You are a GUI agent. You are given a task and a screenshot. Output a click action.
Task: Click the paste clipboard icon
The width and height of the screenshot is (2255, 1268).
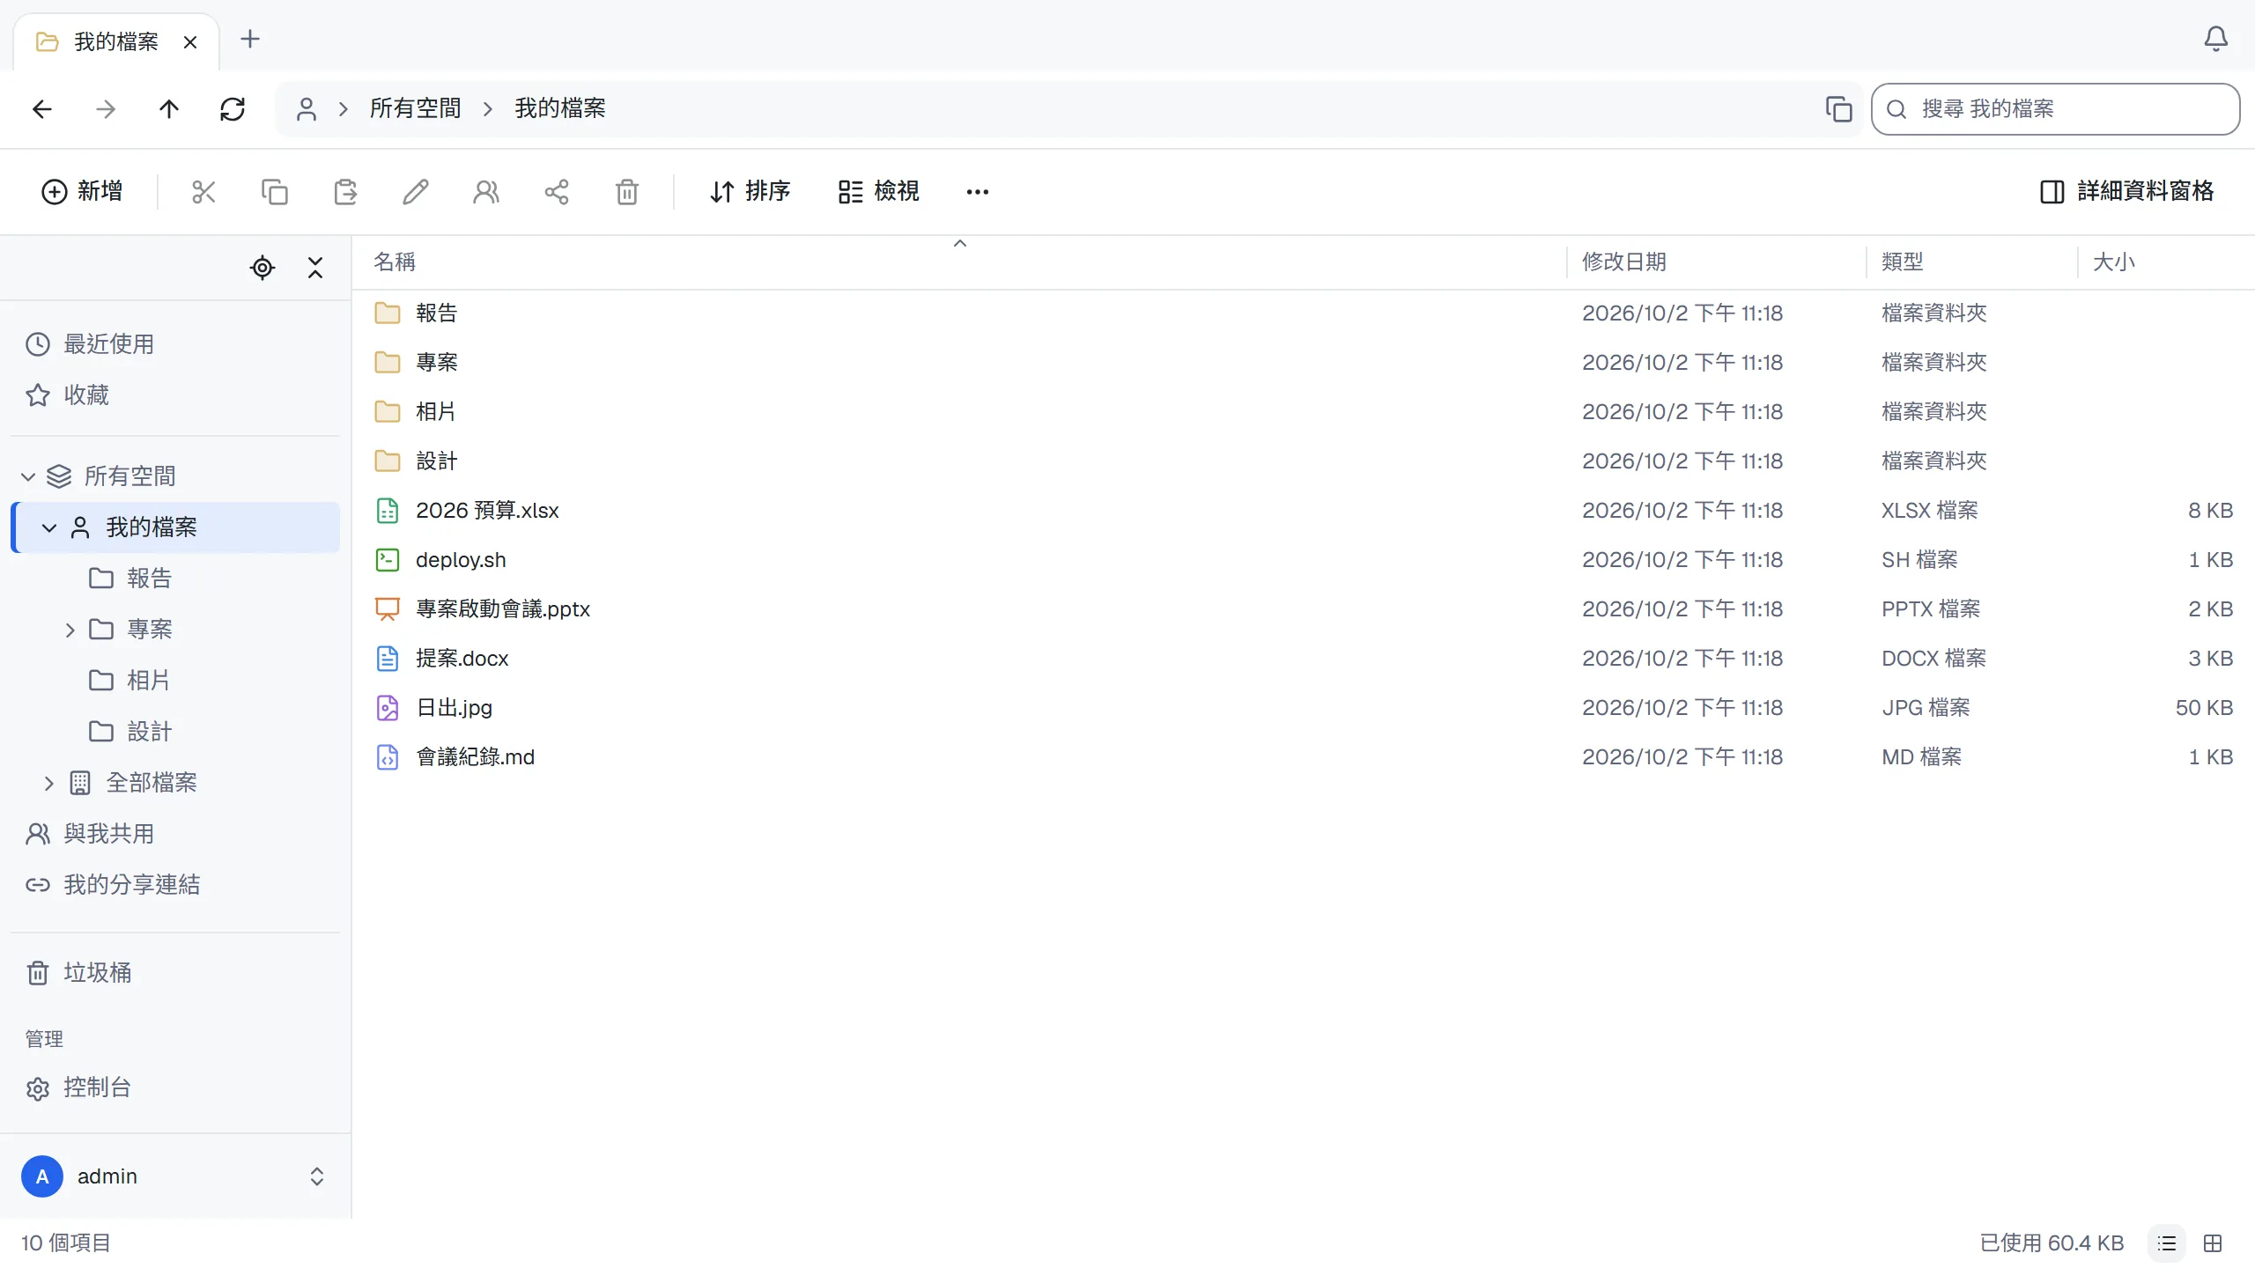345,192
